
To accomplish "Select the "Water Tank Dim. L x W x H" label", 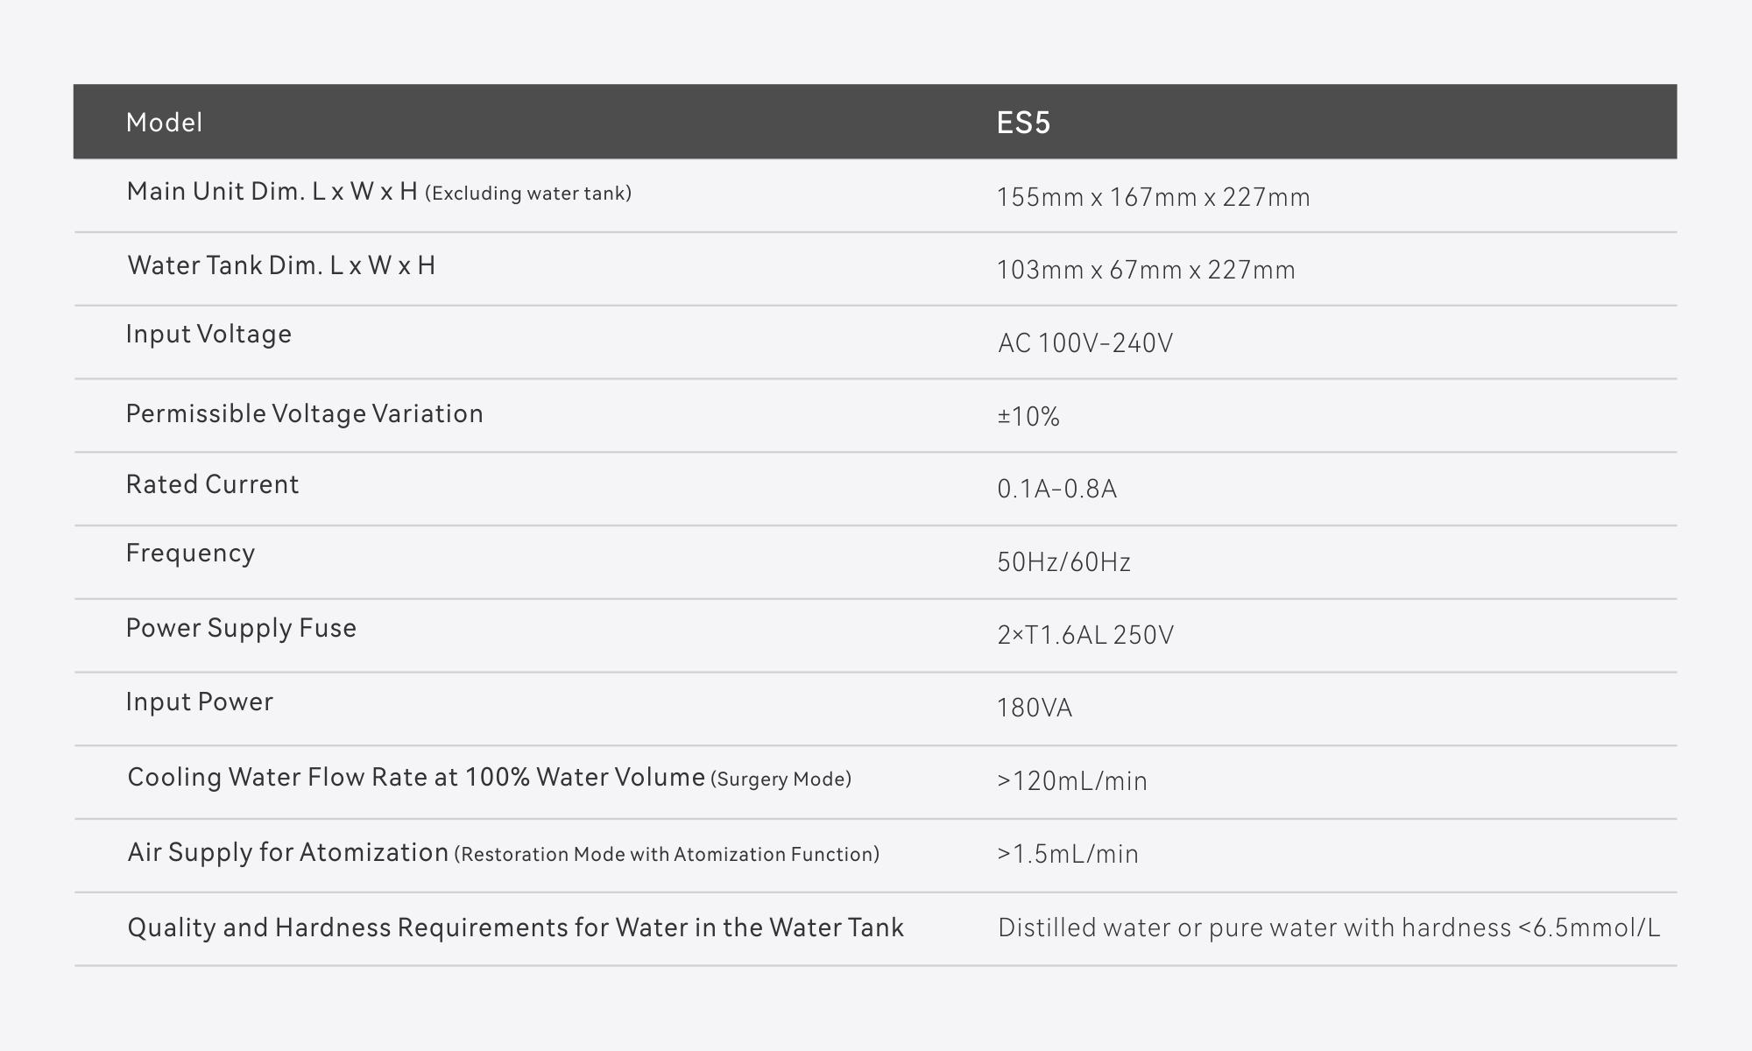I will [x=281, y=265].
